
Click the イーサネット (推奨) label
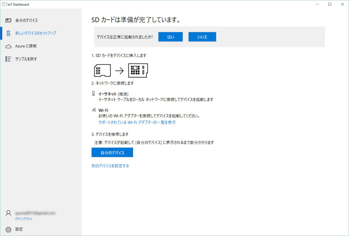tap(113, 94)
